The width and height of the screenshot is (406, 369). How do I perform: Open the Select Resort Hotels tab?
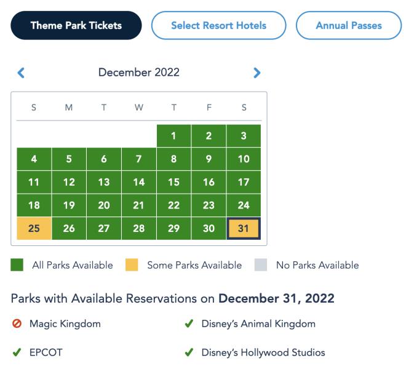(218, 26)
